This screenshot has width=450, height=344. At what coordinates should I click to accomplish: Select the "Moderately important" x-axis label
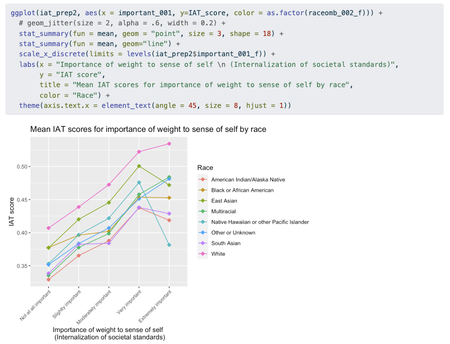pyautogui.click(x=95, y=306)
